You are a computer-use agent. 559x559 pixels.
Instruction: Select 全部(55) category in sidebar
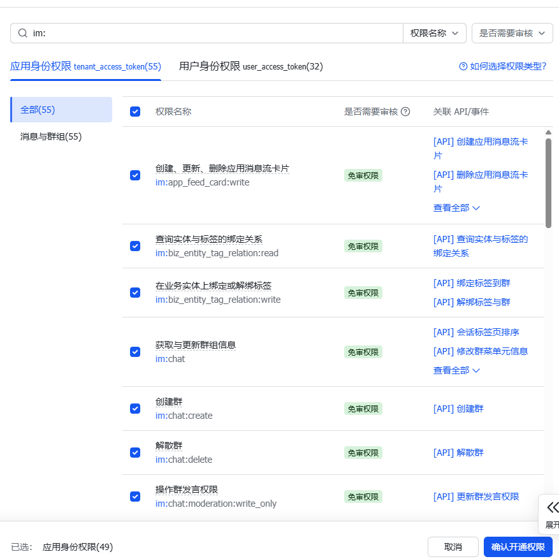[x=38, y=110]
